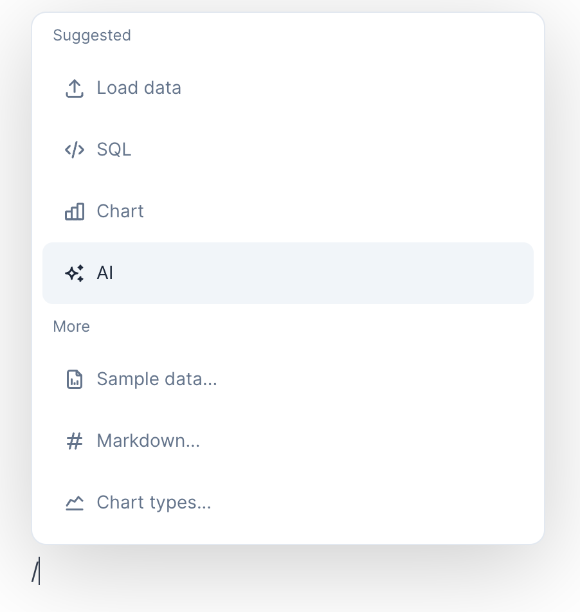This screenshot has width=580, height=612.
Task: Choose the SQL text label
Action: tap(114, 150)
